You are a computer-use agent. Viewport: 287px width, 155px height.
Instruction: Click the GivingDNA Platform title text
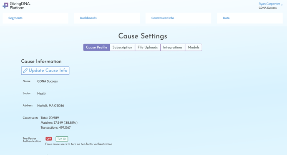(x=20, y=6)
